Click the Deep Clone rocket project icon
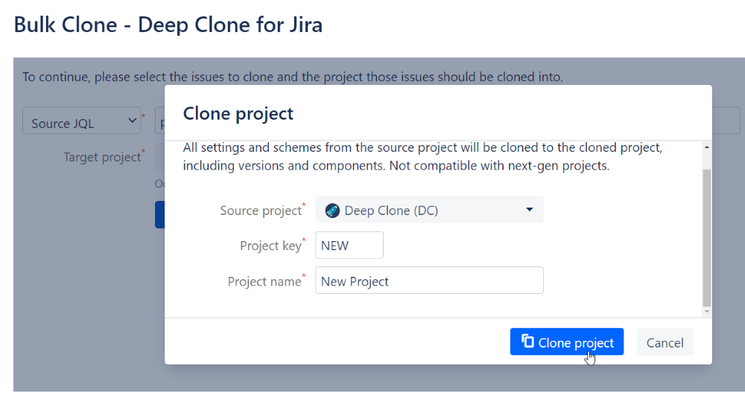Viewport: 745px width, 410px height. click(x=332, y=211)
